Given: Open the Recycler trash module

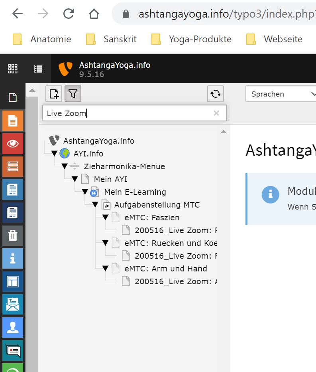Looking at the screenshot, I should pos(13,235).
